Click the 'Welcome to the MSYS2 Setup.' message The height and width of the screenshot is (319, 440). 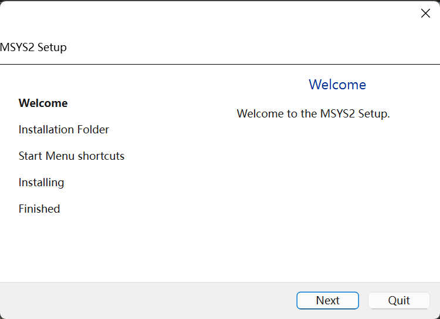(313, 113)
